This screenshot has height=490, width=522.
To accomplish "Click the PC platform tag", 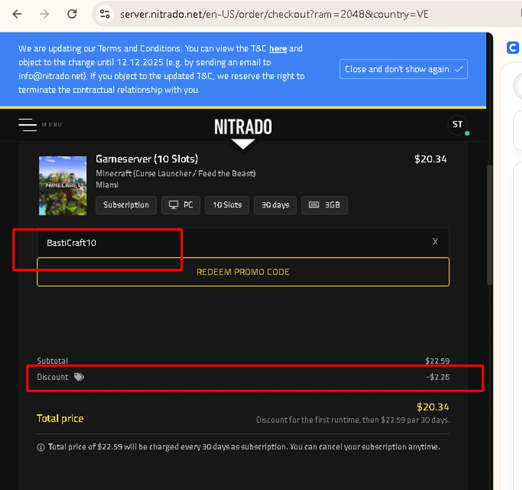I will click(181, 205).
